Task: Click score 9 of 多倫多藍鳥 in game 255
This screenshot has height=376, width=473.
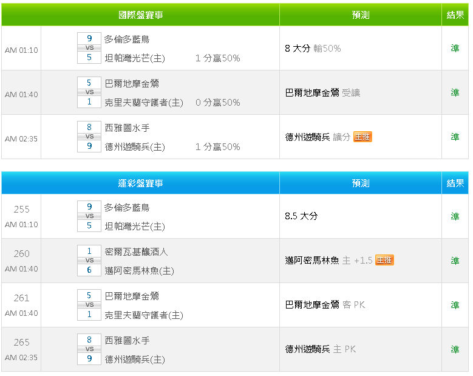Action: (x=89, y=207)
